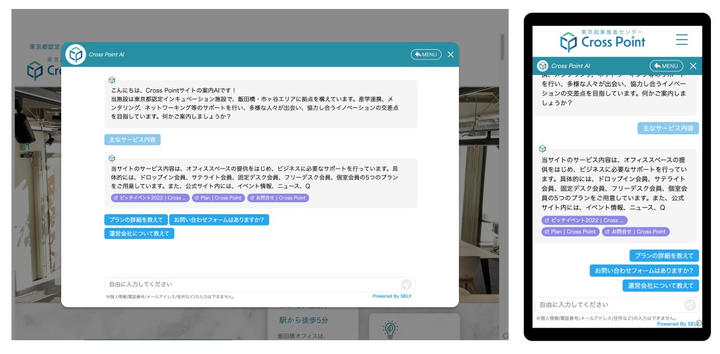Open MENU in the mobile chat header
720x354 pixels.
(666, 66)
